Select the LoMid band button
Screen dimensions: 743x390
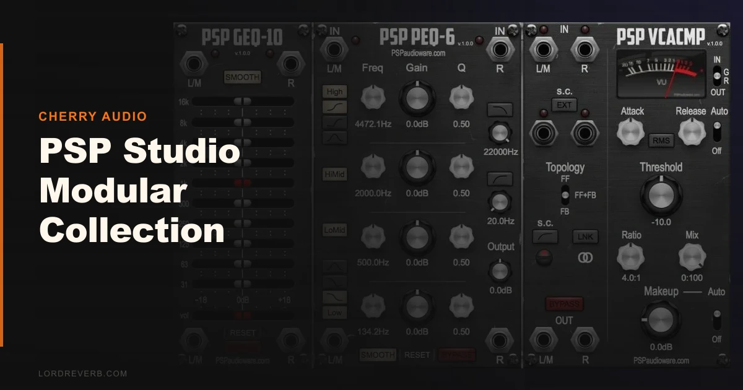(335, 230)
